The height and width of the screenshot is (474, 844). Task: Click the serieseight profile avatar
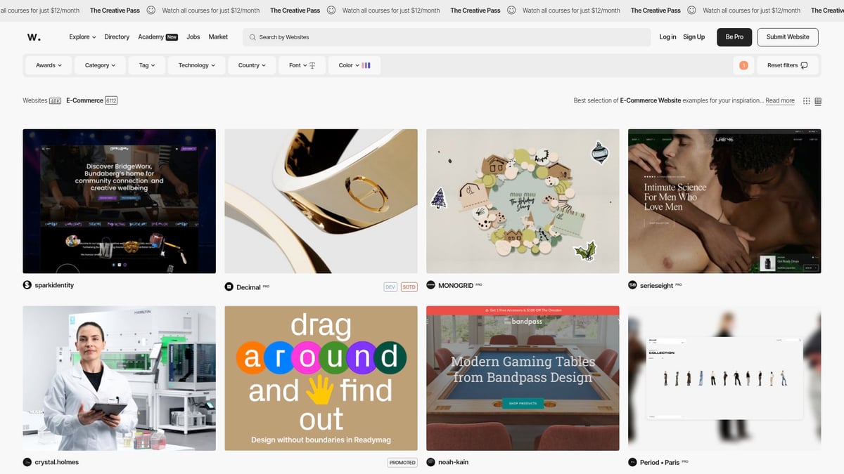coord(632,285)
